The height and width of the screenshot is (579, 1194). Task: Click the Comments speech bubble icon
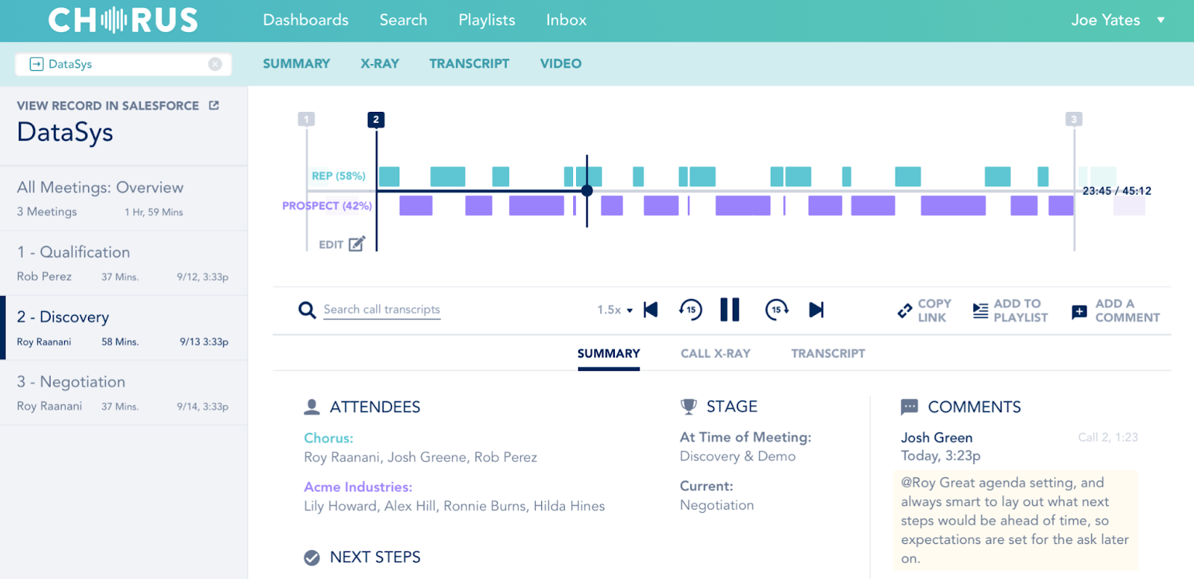coord(910,407)
